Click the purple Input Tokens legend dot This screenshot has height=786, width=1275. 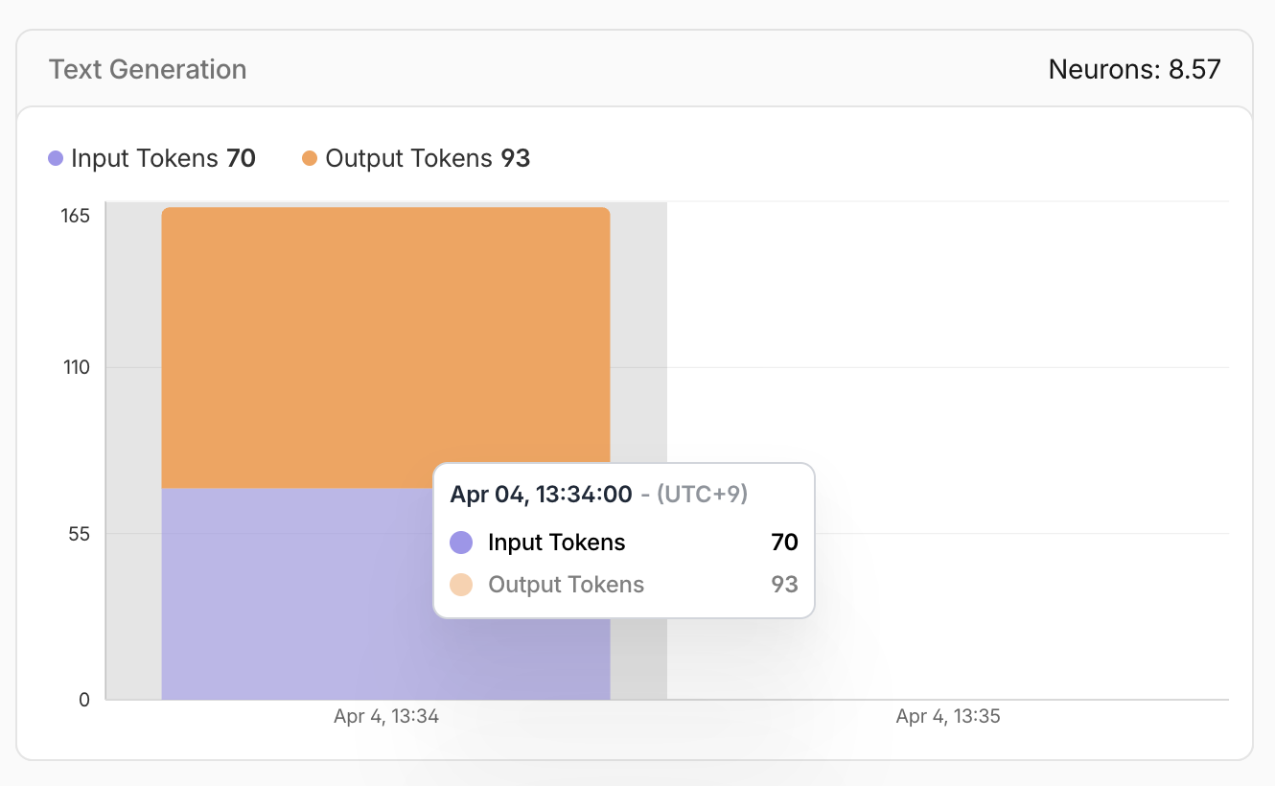tap(56, 158)
